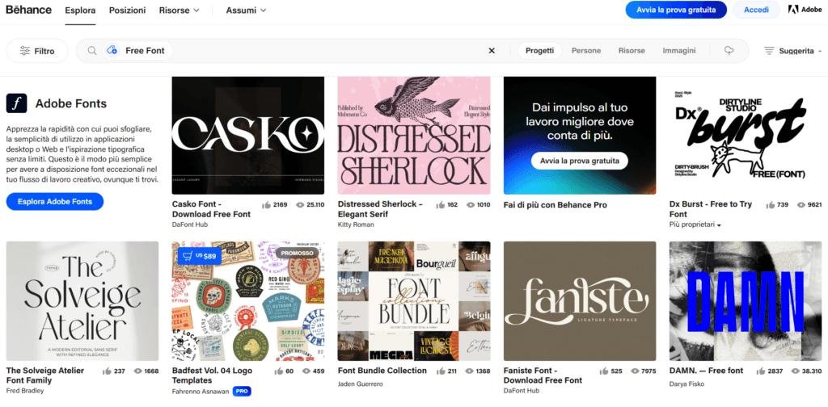The height and width of the screenshot is (407, 828).
Task: Visit Darya Fisko's profile
Action: pyautogui.click(x=686, y=384)
